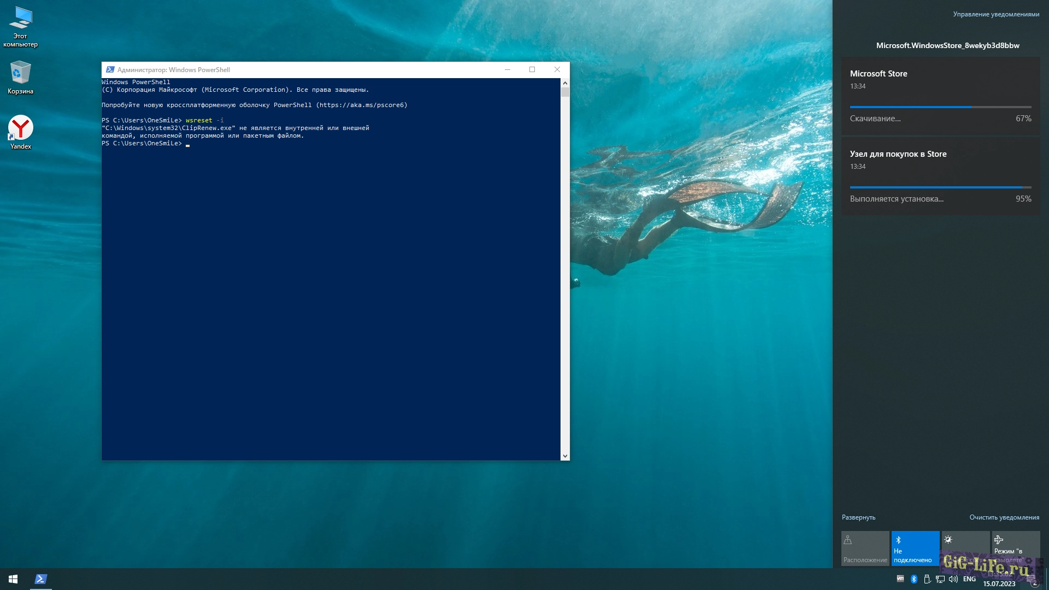Click the USB safely remove tray icon

click(927, 579)
